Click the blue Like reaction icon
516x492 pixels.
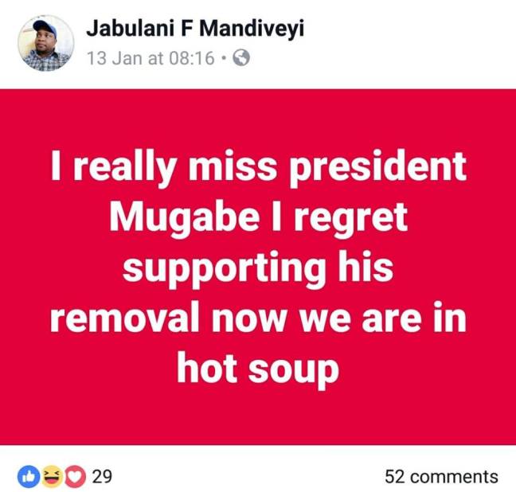click(29, 476)
